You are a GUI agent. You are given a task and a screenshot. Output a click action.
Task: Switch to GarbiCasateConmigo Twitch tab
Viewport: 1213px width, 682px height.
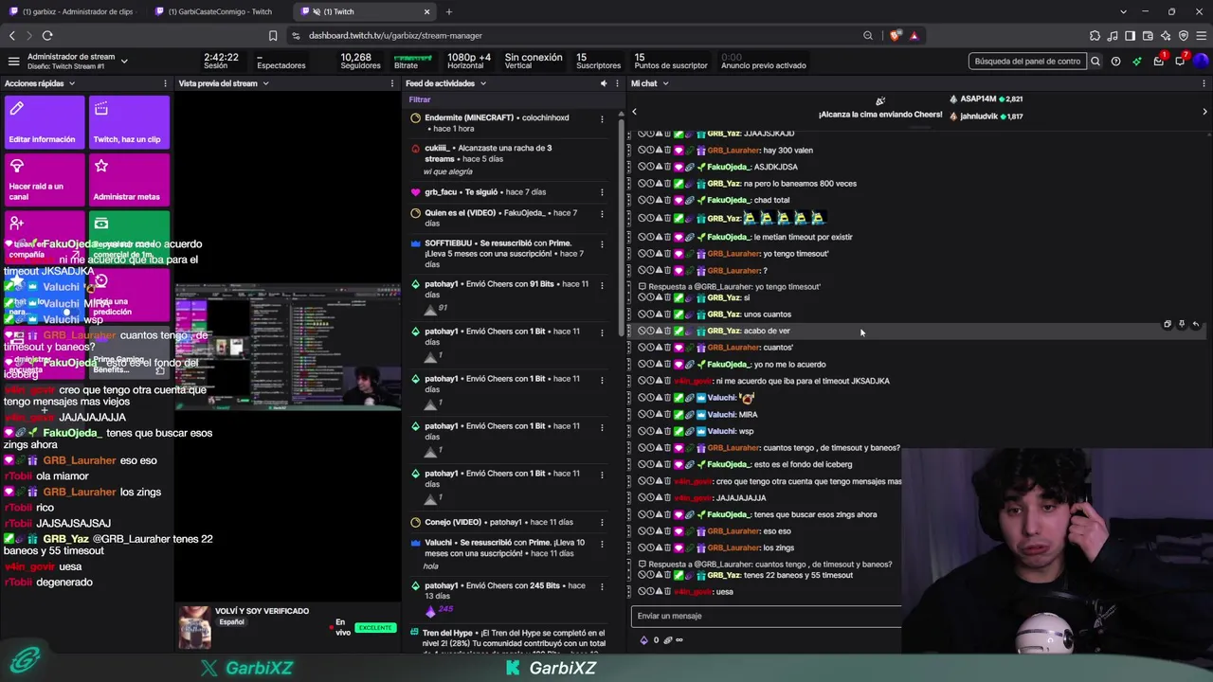pos(220,11)
